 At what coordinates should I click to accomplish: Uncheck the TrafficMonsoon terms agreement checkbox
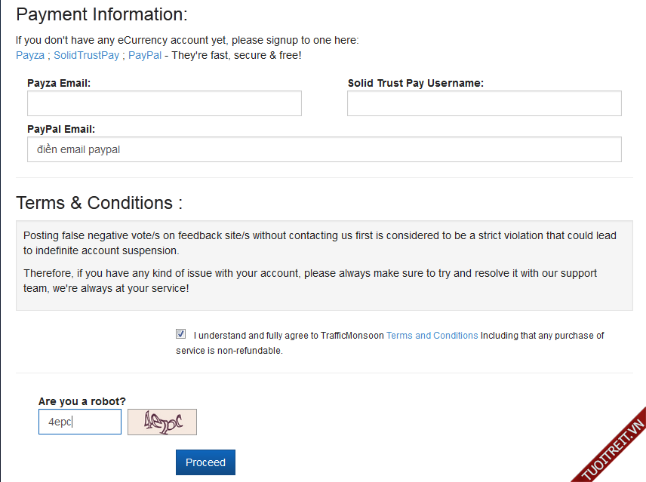(180, 334)
